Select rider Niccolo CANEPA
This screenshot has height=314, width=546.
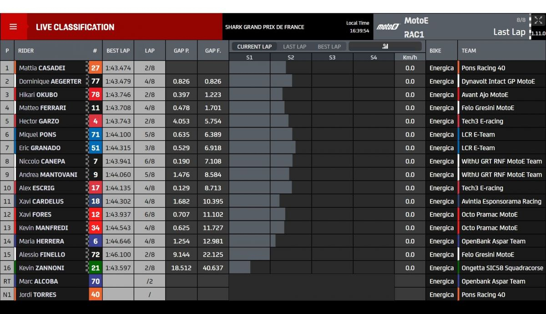coord(42,161)
